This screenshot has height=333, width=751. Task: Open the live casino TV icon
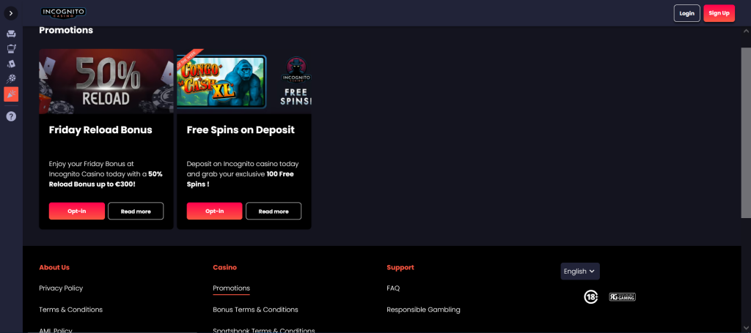coord(11,48)
